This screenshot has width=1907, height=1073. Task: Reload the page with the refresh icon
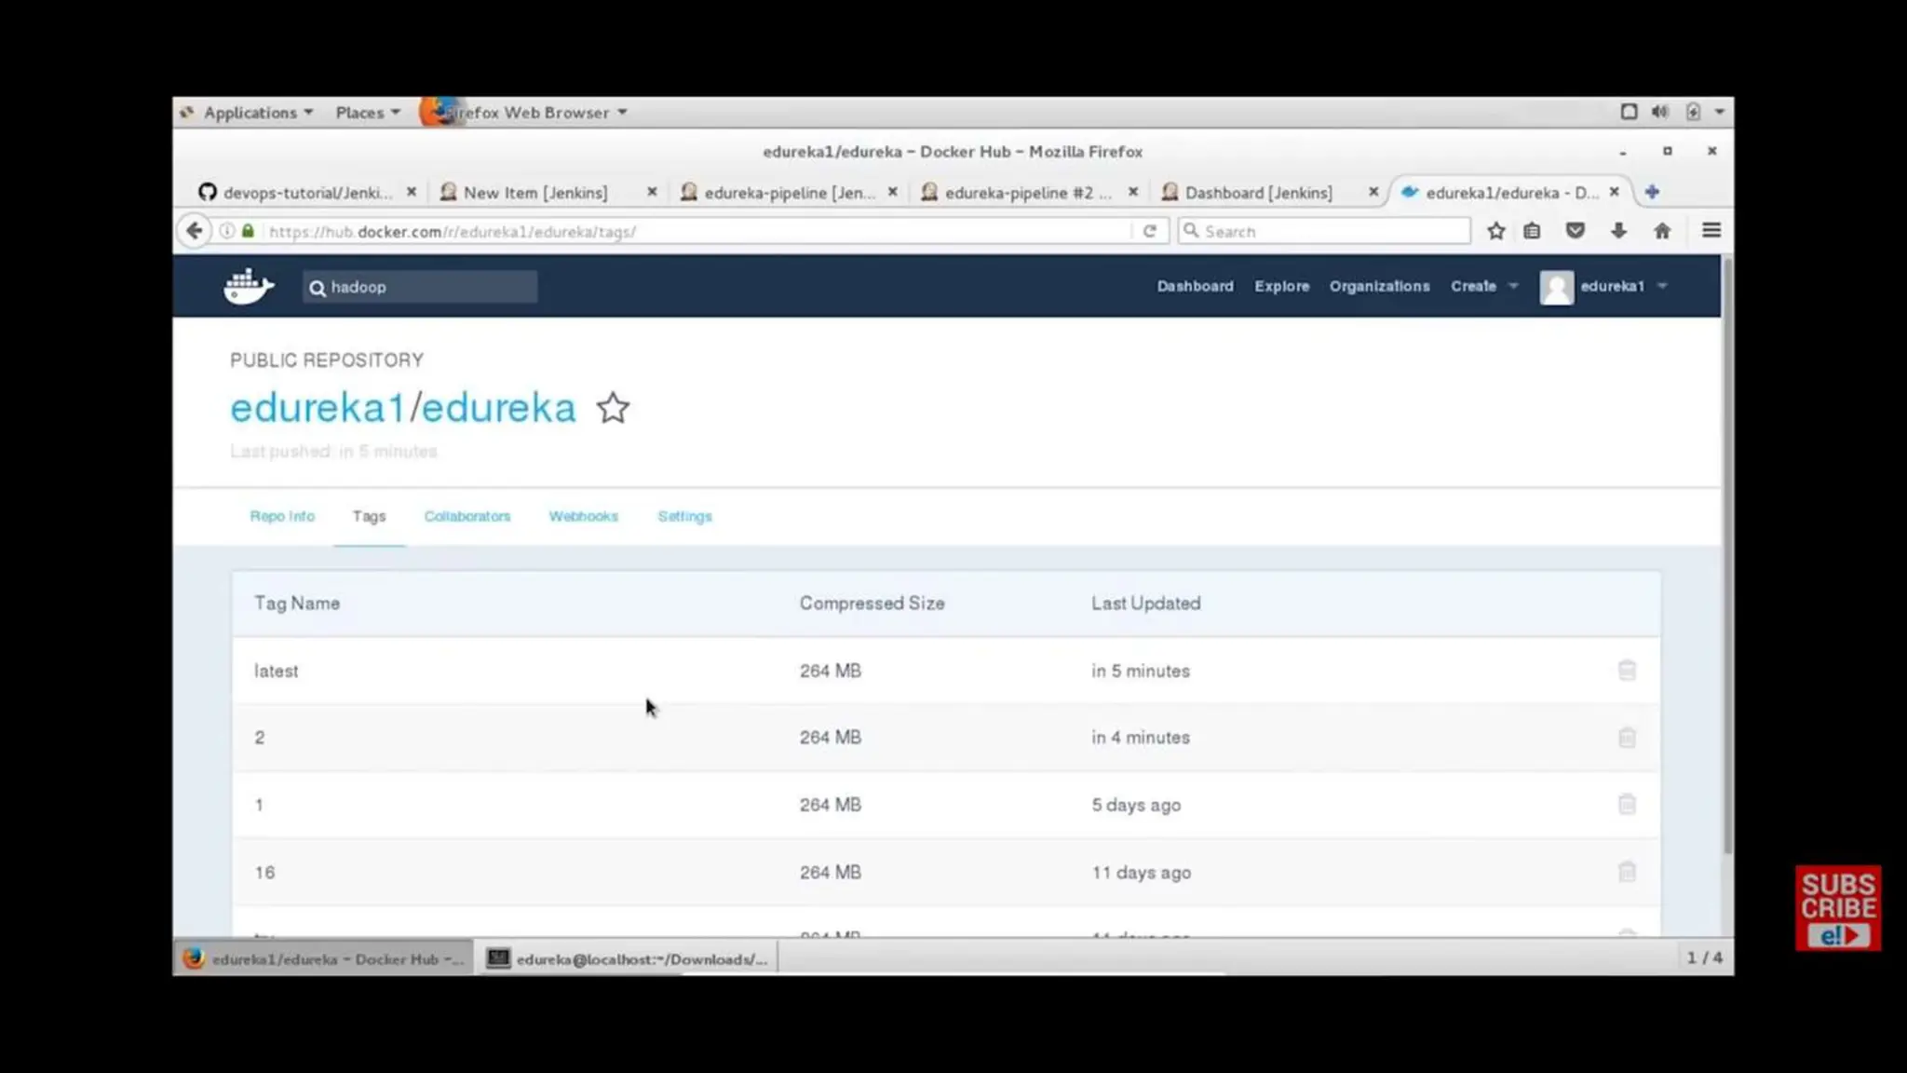(x=1150, y=231)
